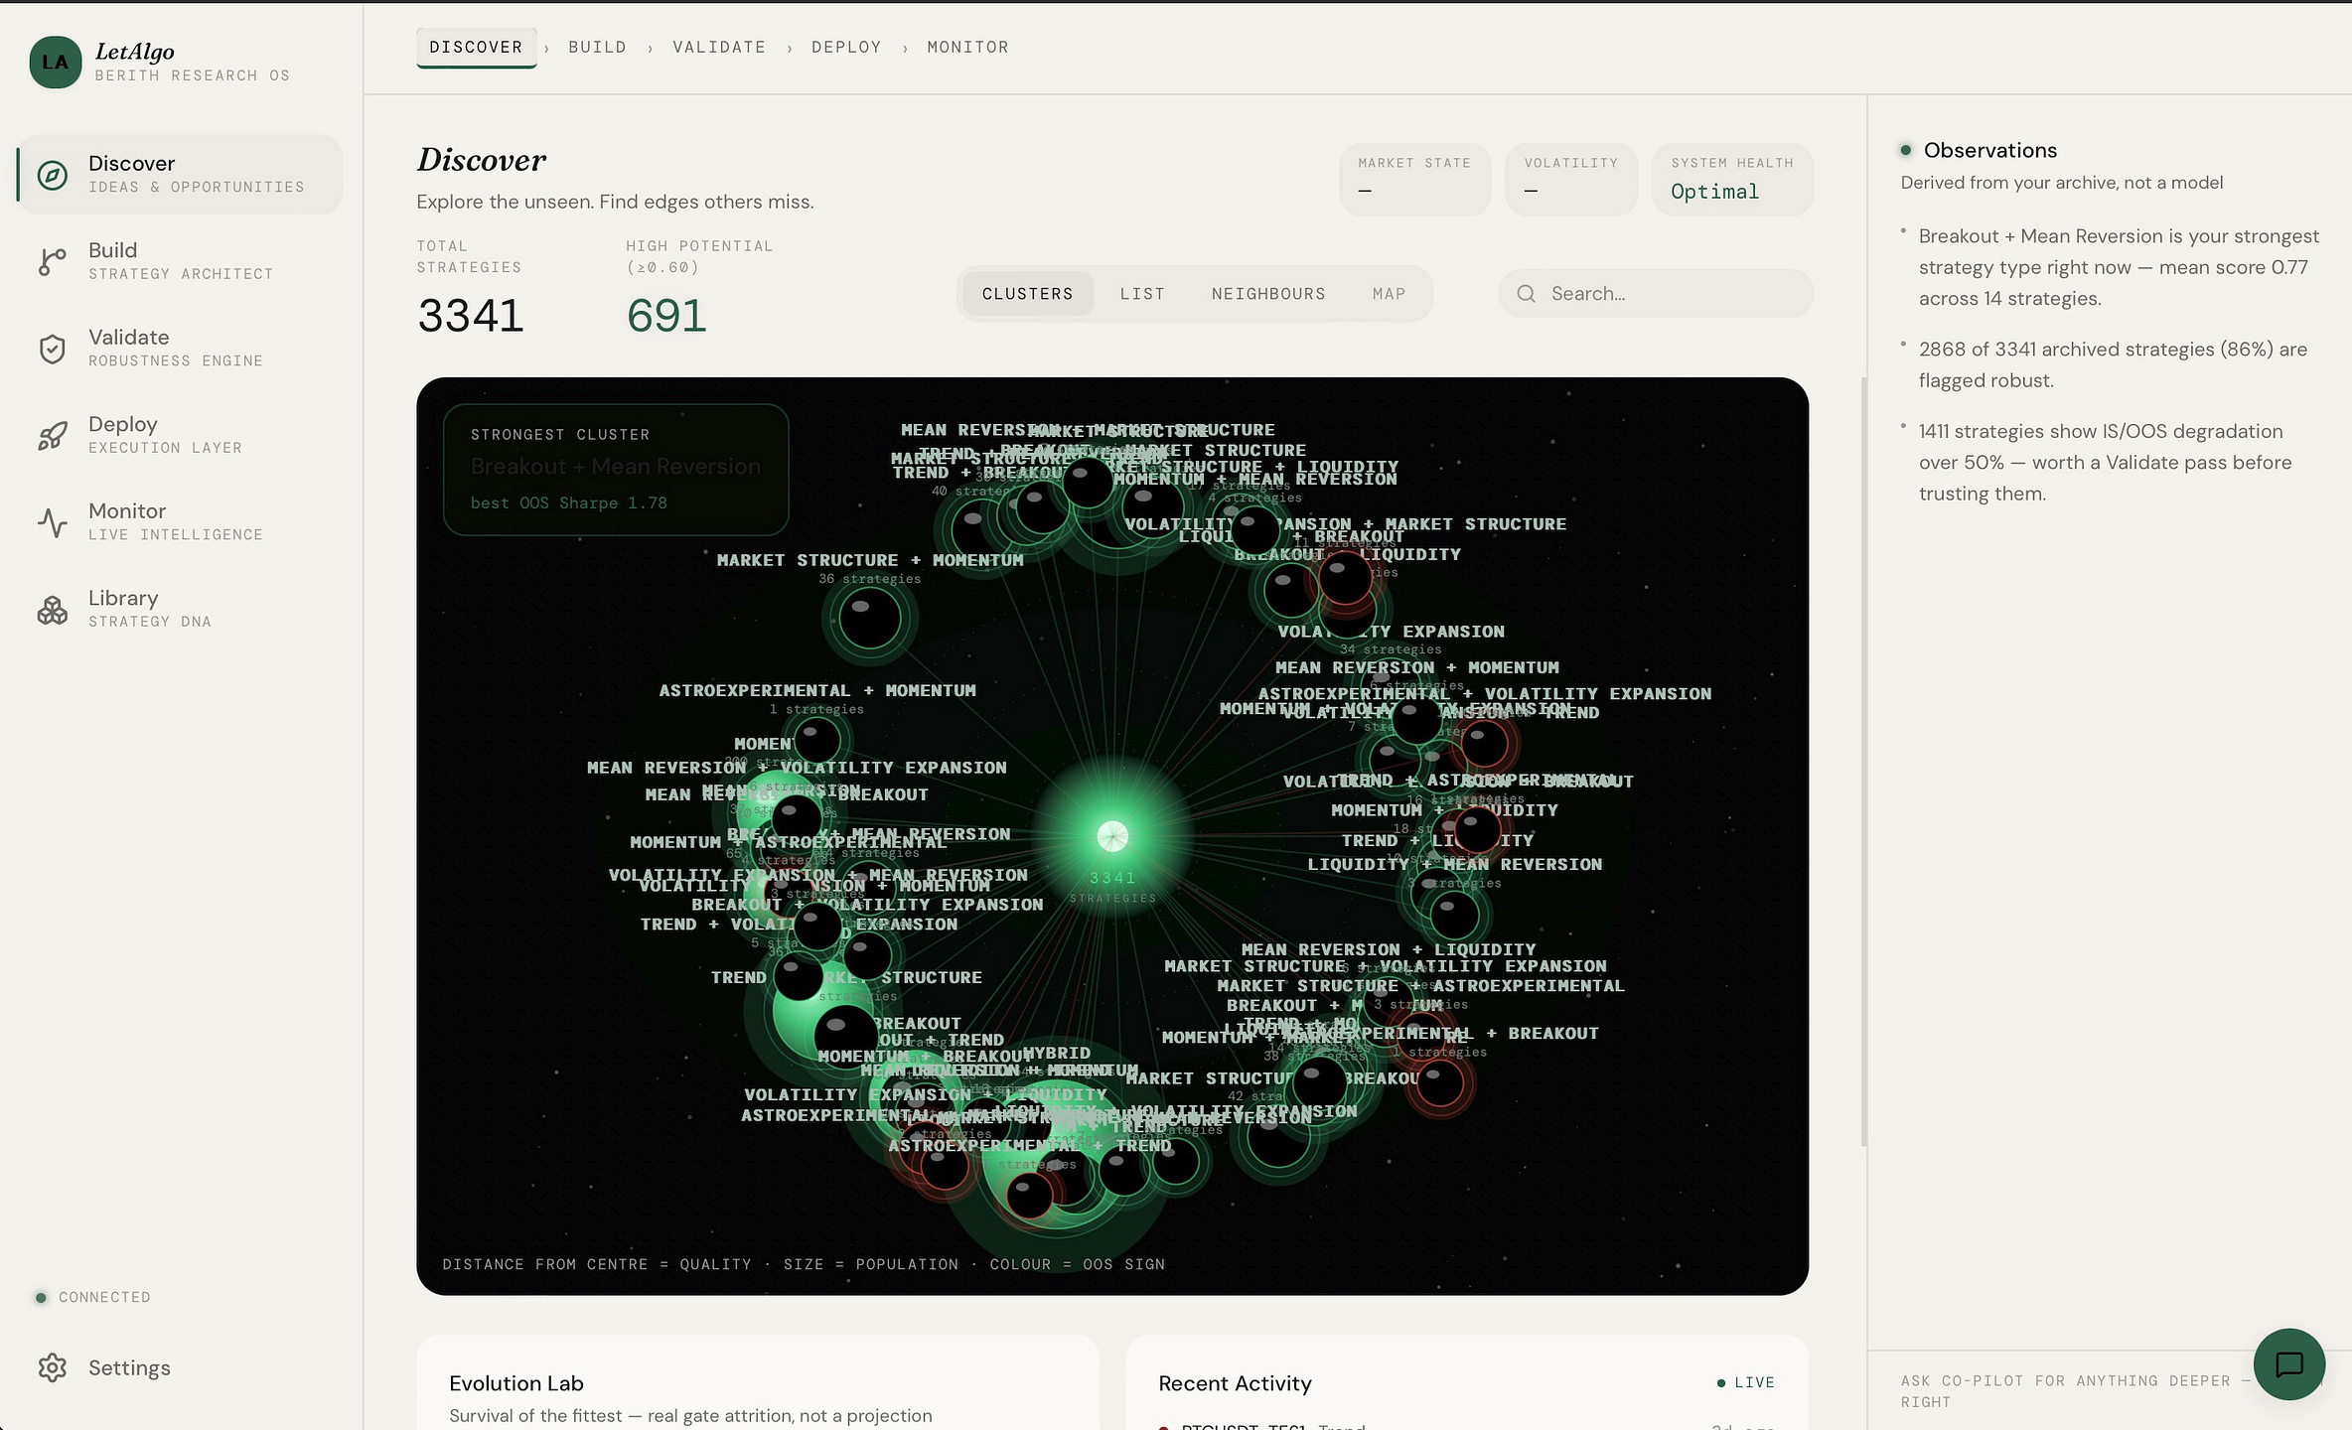Go to the BUILD stage tab
2352x1430 pixels.
[598, 47]
